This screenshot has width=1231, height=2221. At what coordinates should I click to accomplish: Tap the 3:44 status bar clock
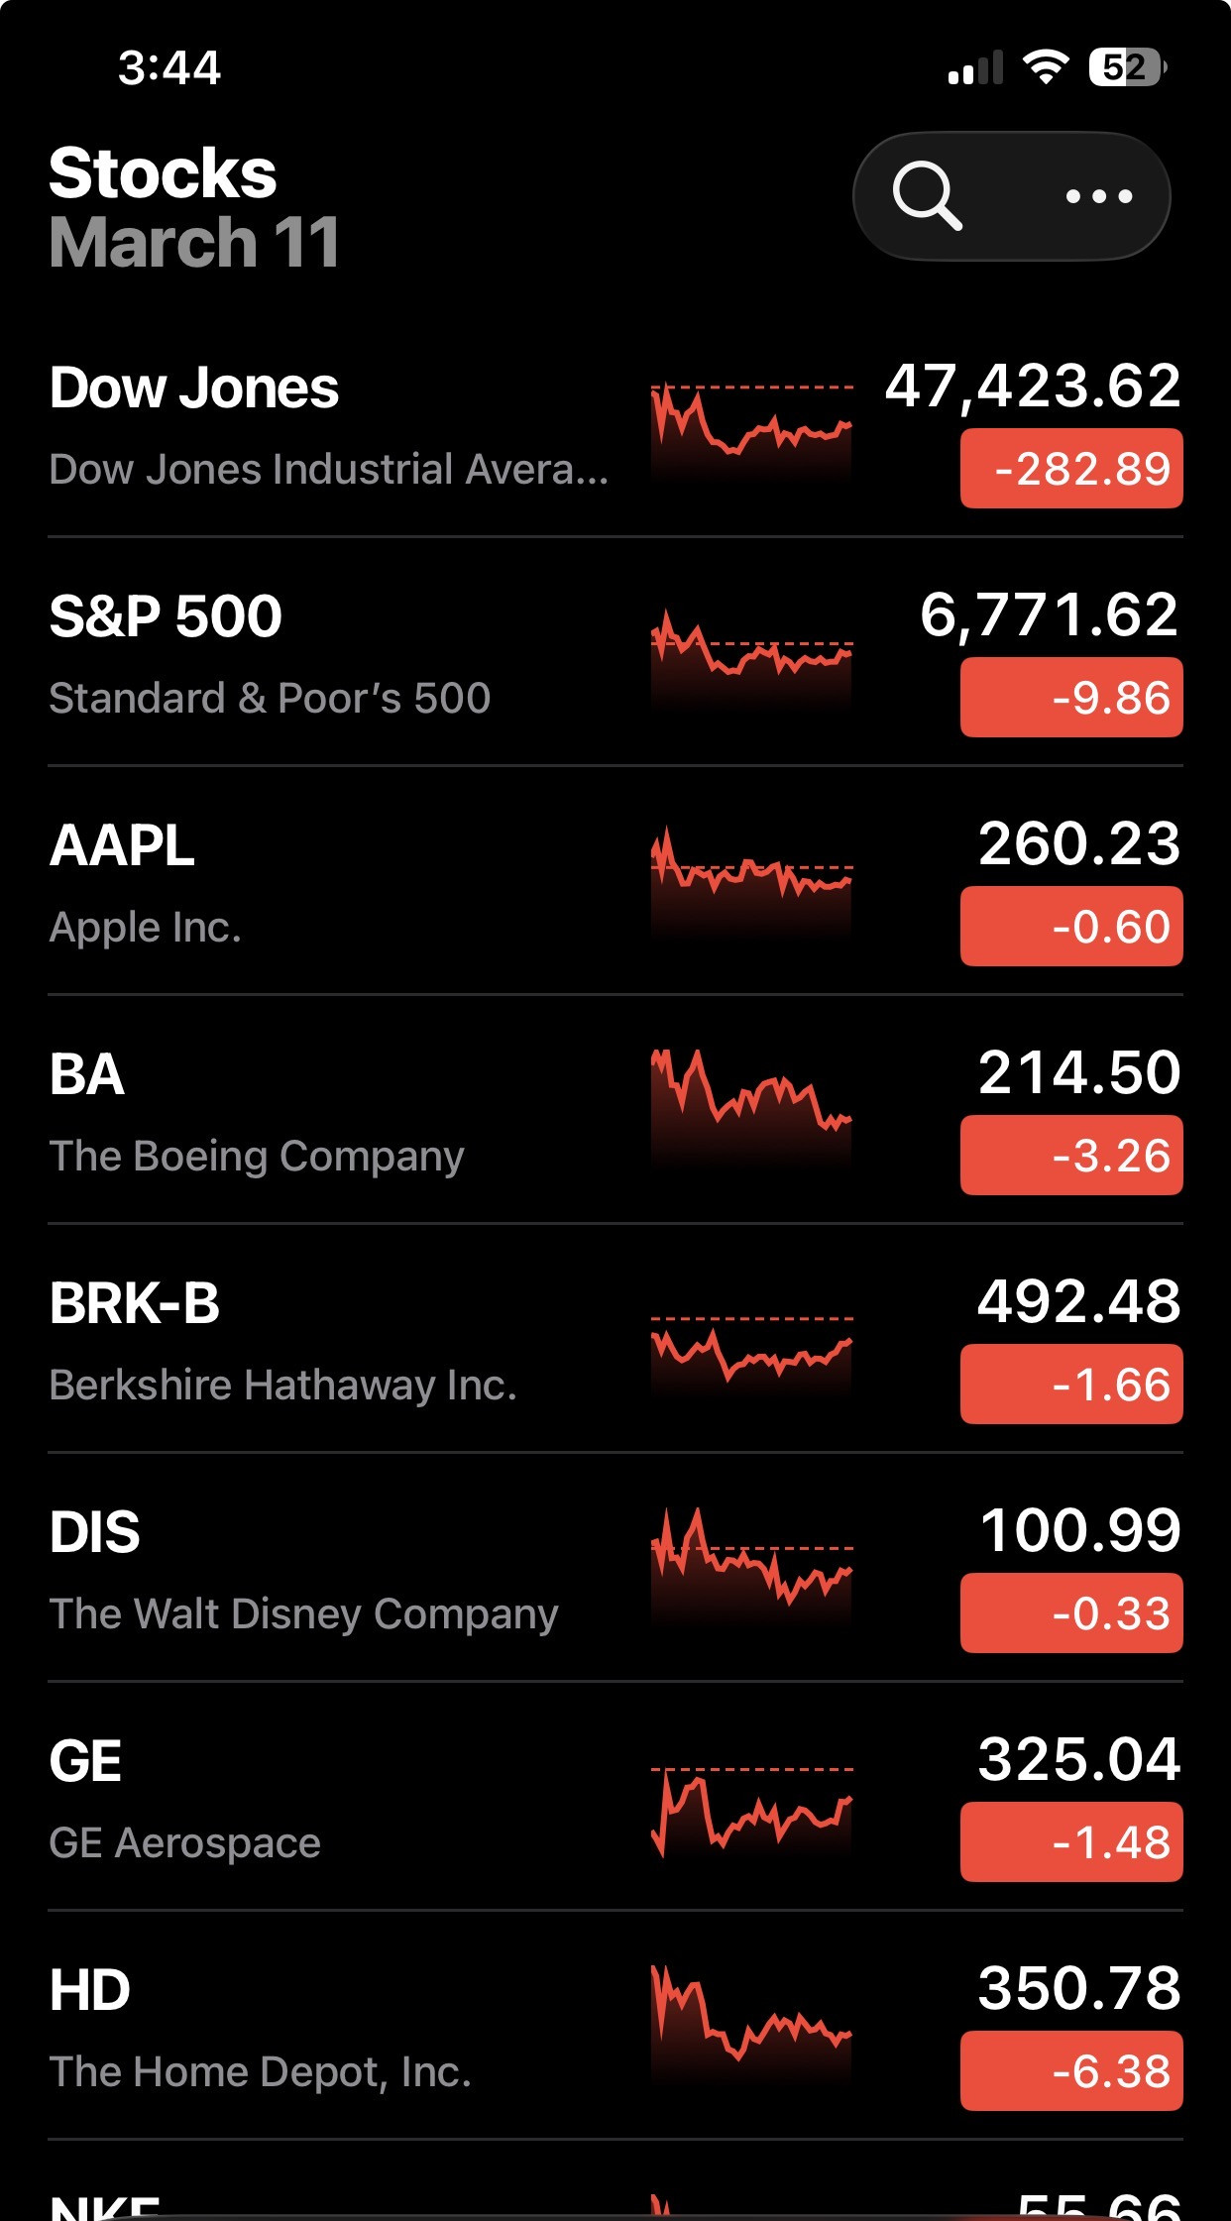[168, 67]
